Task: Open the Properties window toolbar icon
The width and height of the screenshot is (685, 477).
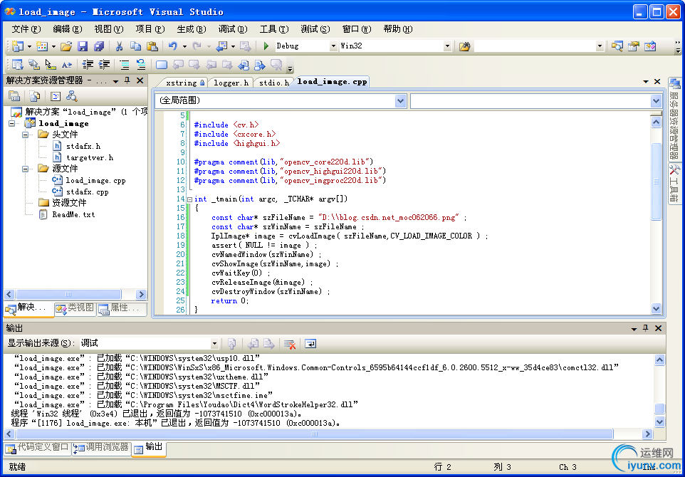Action: pos(634,46)
